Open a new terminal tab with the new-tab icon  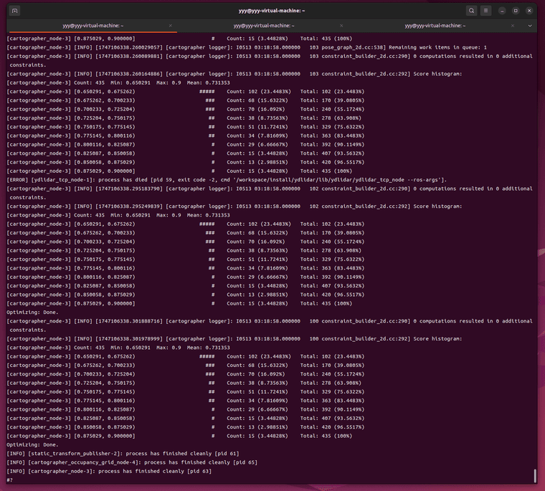click(14, 11)
